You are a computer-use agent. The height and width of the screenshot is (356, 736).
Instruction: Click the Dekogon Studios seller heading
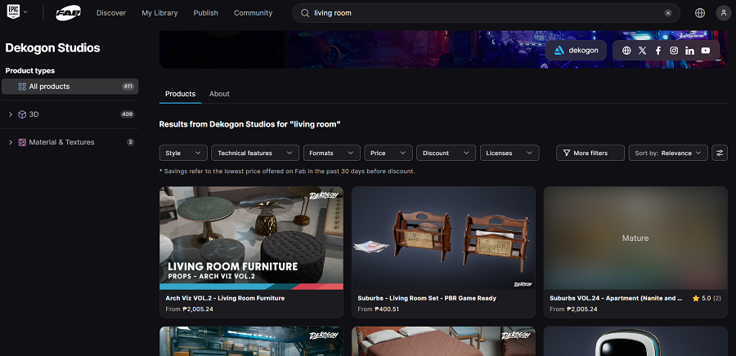52,48
